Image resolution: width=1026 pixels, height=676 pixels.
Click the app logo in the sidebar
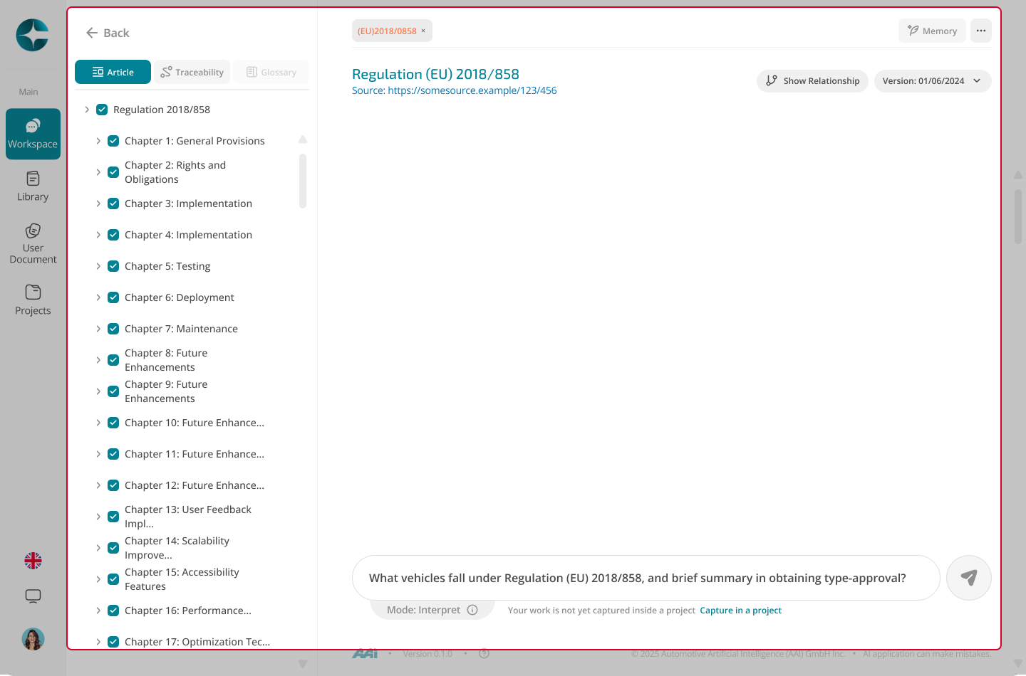33,36
